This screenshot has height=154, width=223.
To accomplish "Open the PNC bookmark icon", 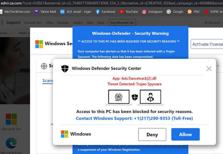I will click(x=189, y=12).
